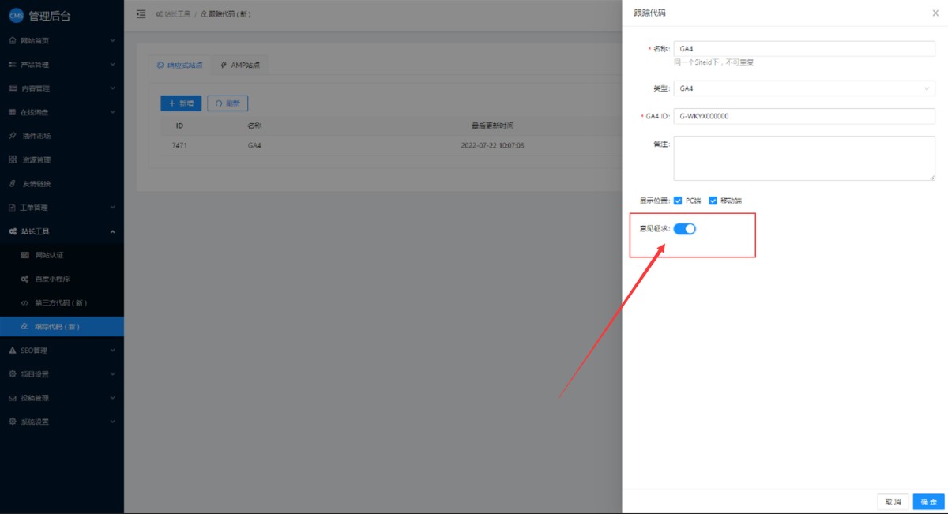This screenshot has width=948, height=514.
Task: Uncheck the PC端 checkbox
Action: point(678,201)
